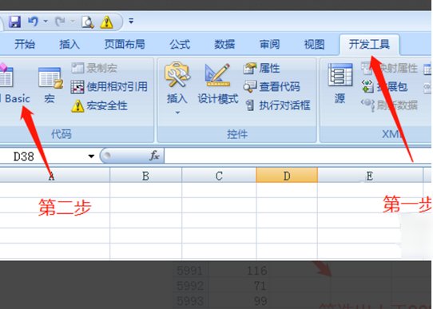
Task: Click 映射属性 map properties
Action: coord(389,68)
